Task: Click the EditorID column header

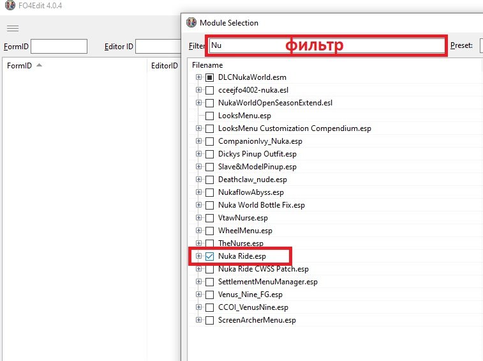Action: (163, 65)
